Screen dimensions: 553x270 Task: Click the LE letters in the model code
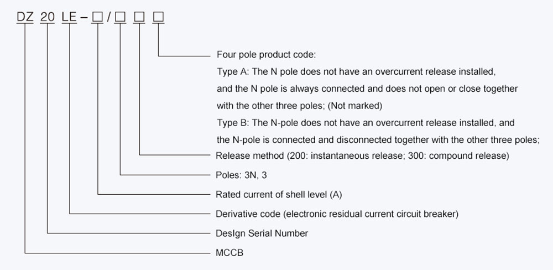(x=70, y=17)
